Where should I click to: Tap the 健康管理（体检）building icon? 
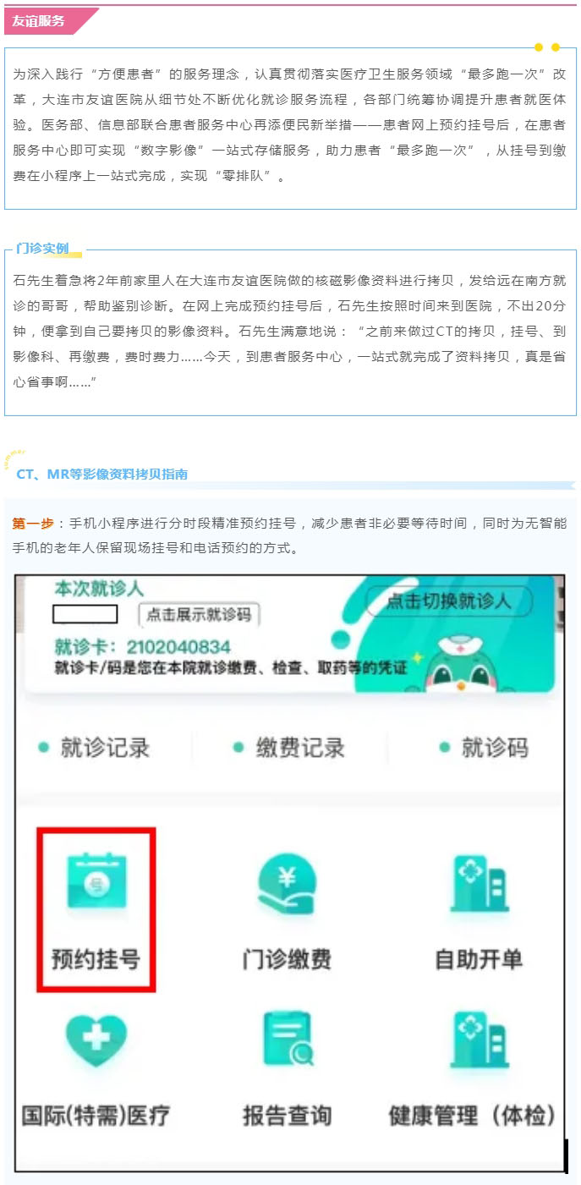click(479, 1039)
